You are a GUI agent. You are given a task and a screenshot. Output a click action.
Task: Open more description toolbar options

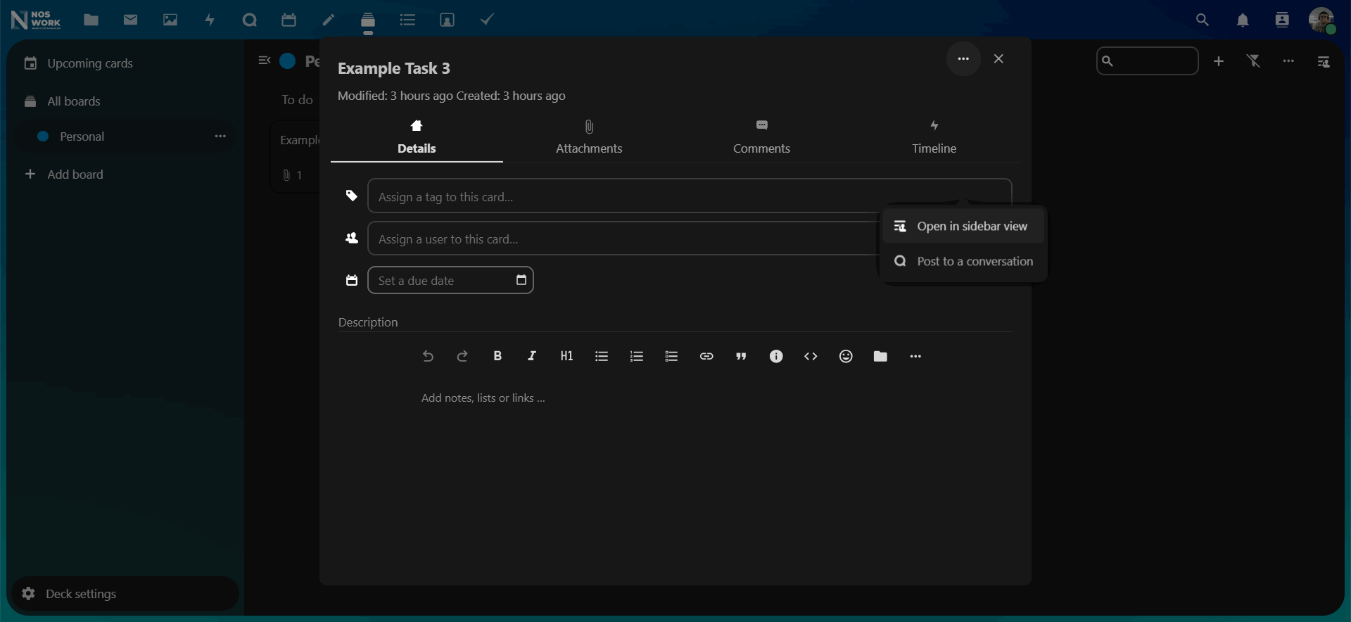[915, 357]
